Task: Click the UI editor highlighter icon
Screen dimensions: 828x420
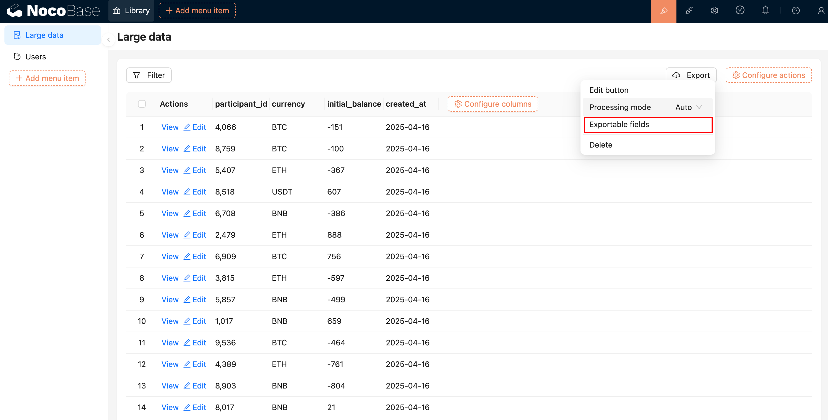Action: point(663,11)
